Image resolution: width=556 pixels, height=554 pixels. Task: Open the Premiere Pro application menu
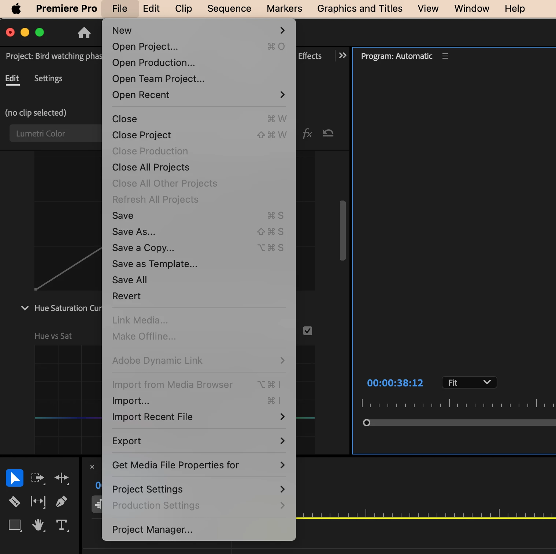click(x=67, y=8)
